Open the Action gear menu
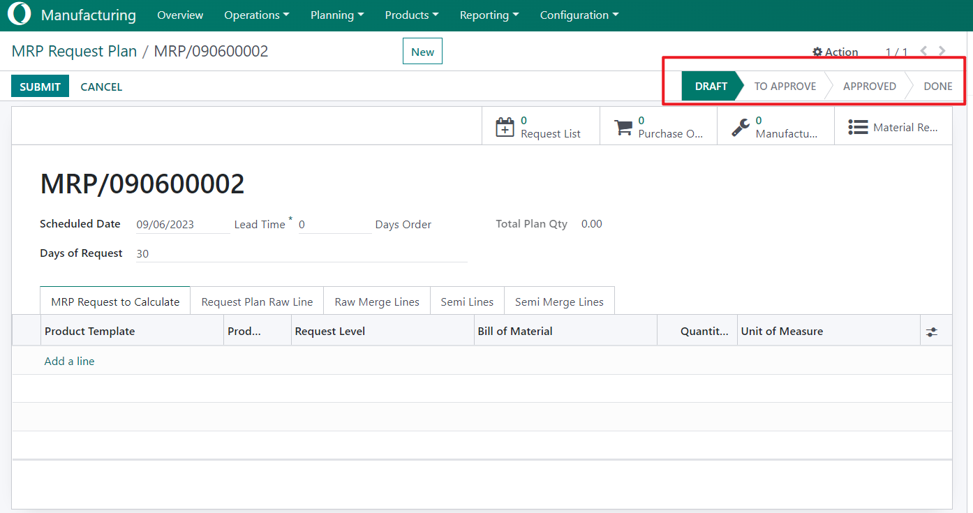Image resolution: width=973 pixels, height=513 pixels. pyautogui.click(x=835, y=52)
